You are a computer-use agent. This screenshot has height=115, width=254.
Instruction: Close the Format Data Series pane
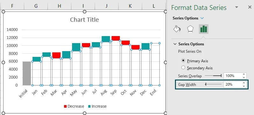click(250, 7)
